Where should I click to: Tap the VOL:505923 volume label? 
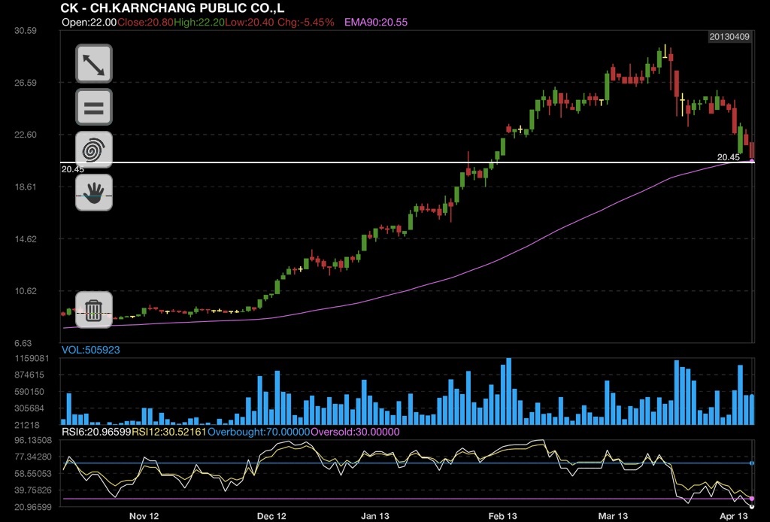pos(91,350)
